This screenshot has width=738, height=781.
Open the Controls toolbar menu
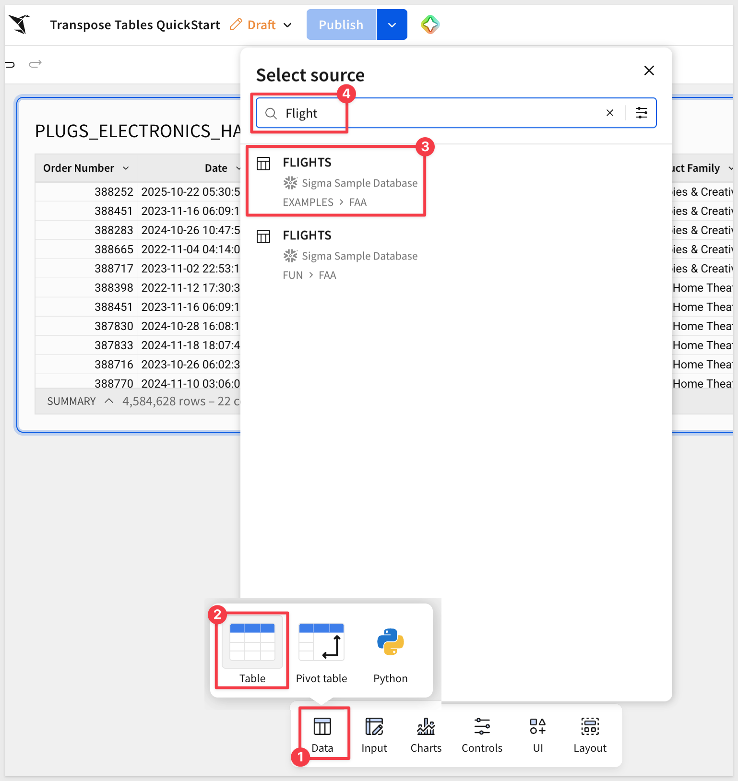coord(482,735)
